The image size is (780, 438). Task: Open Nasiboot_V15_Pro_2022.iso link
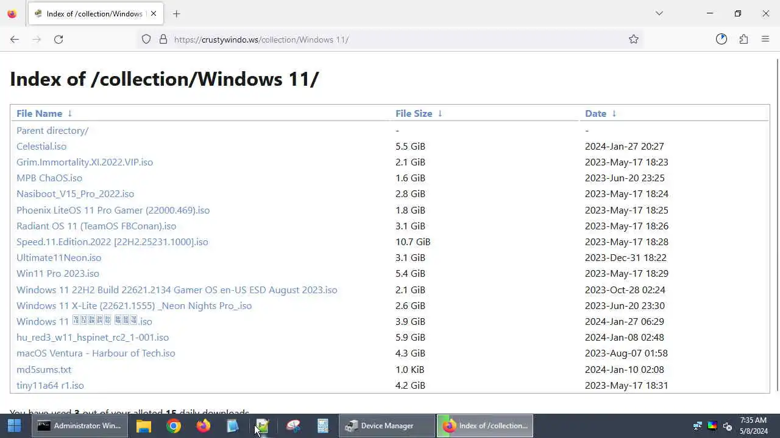tap(75, 193)
